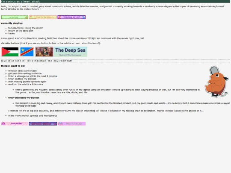Image resolution: width=231 pixels, height=173 pixels.
Task: Select 'get back into writing fanfiction' item
Action: (x=25, y=73)
